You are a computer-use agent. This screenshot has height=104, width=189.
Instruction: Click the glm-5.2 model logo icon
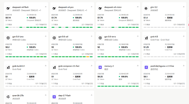pos(146,8)
